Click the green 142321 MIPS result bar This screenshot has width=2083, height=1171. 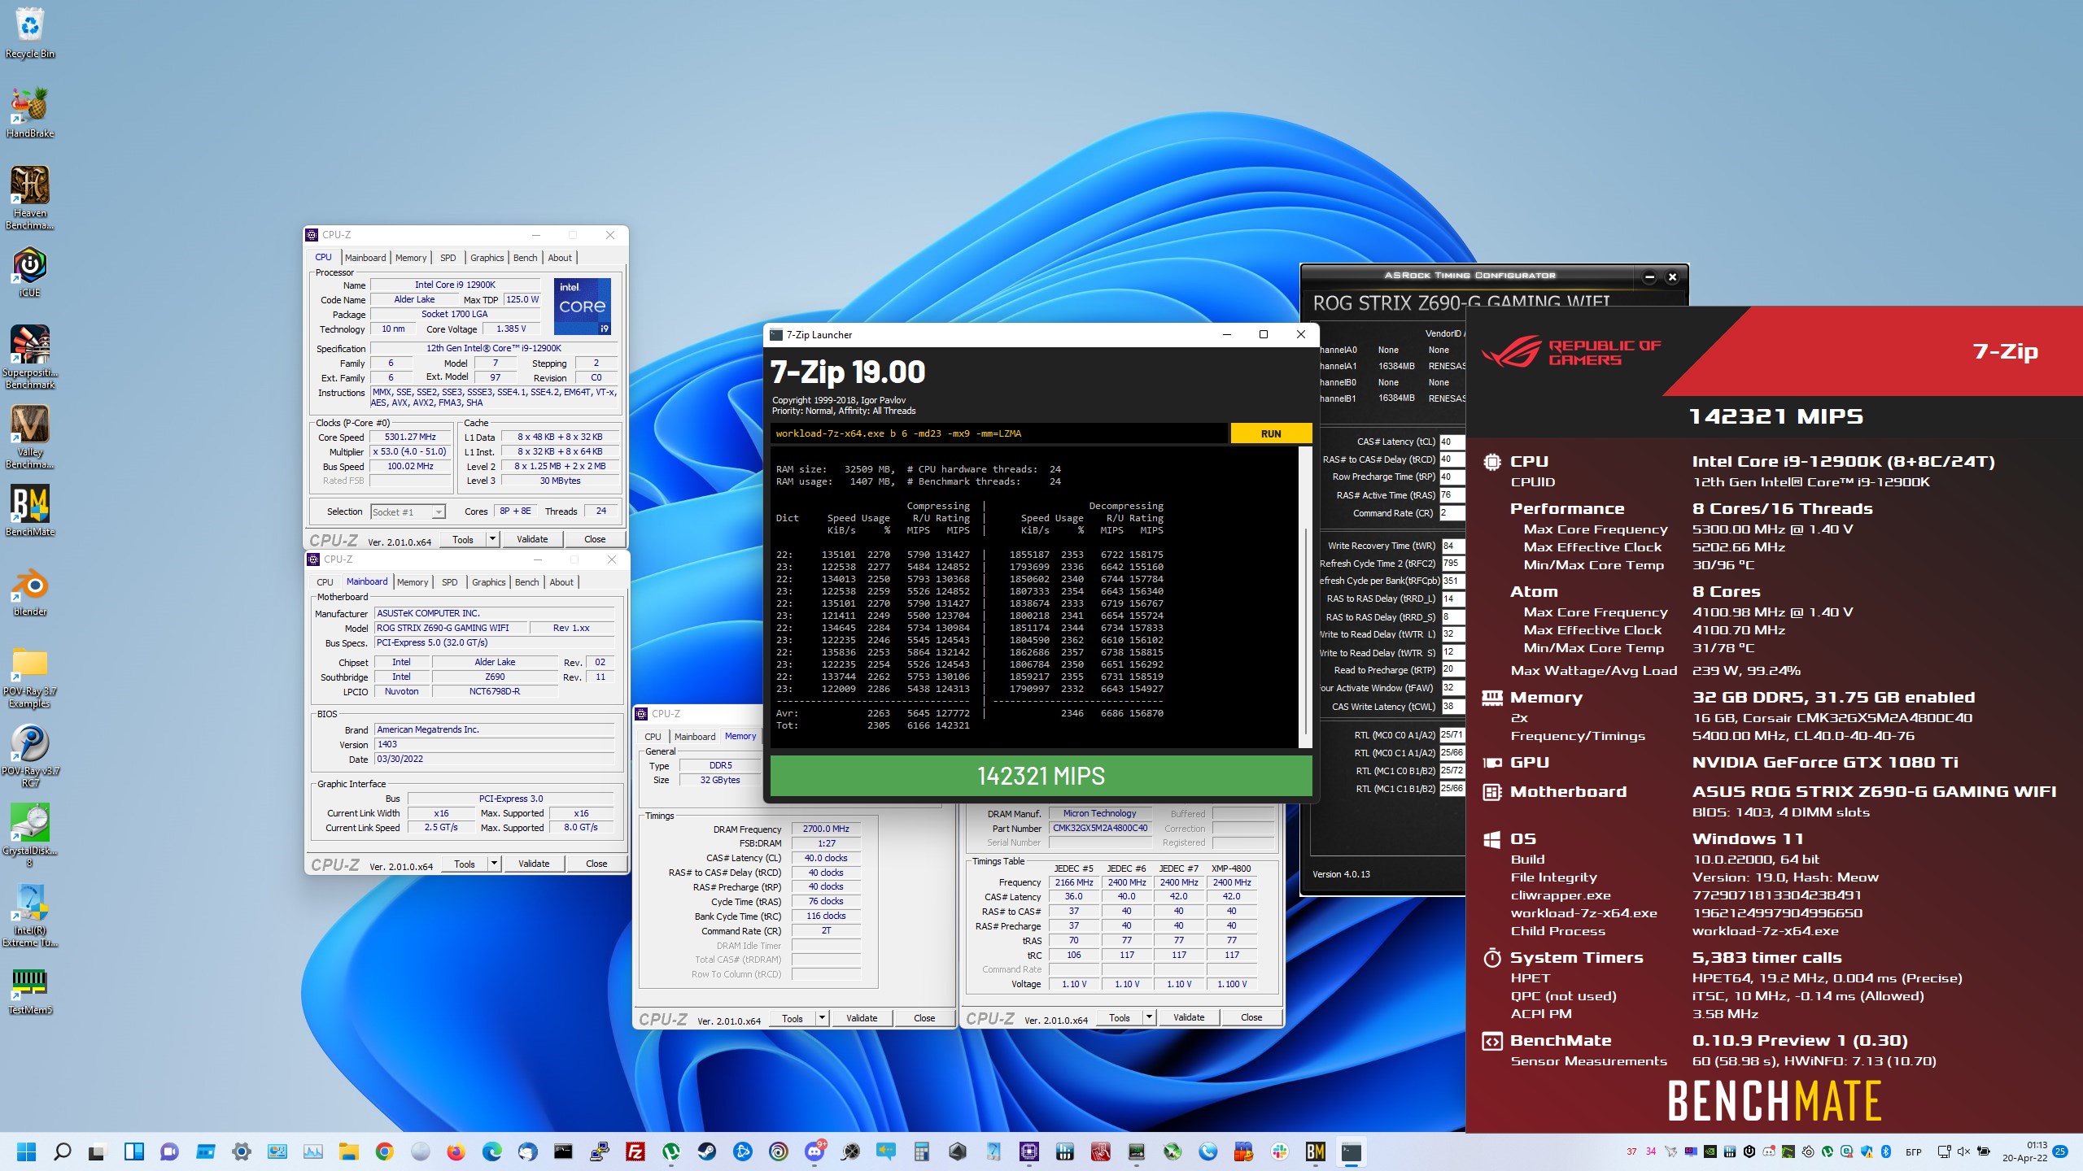tap(1041, 776)
